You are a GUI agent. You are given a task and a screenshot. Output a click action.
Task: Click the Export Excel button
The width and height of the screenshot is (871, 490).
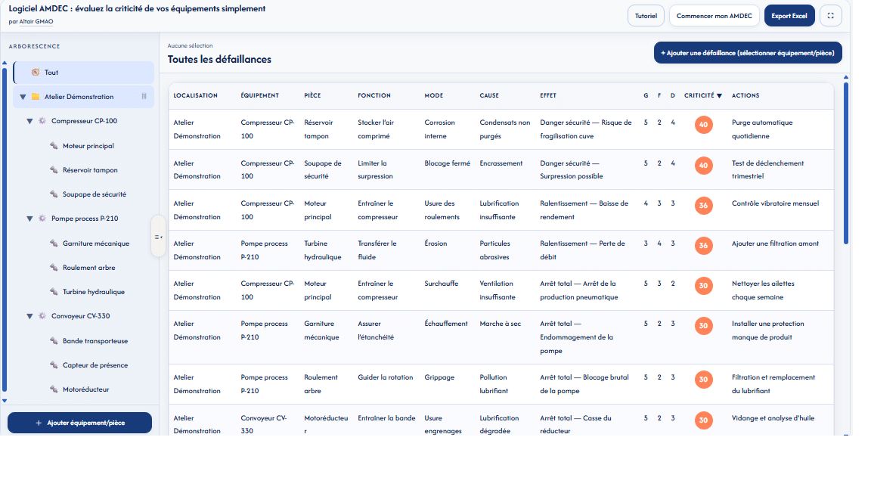pos(789,16)
